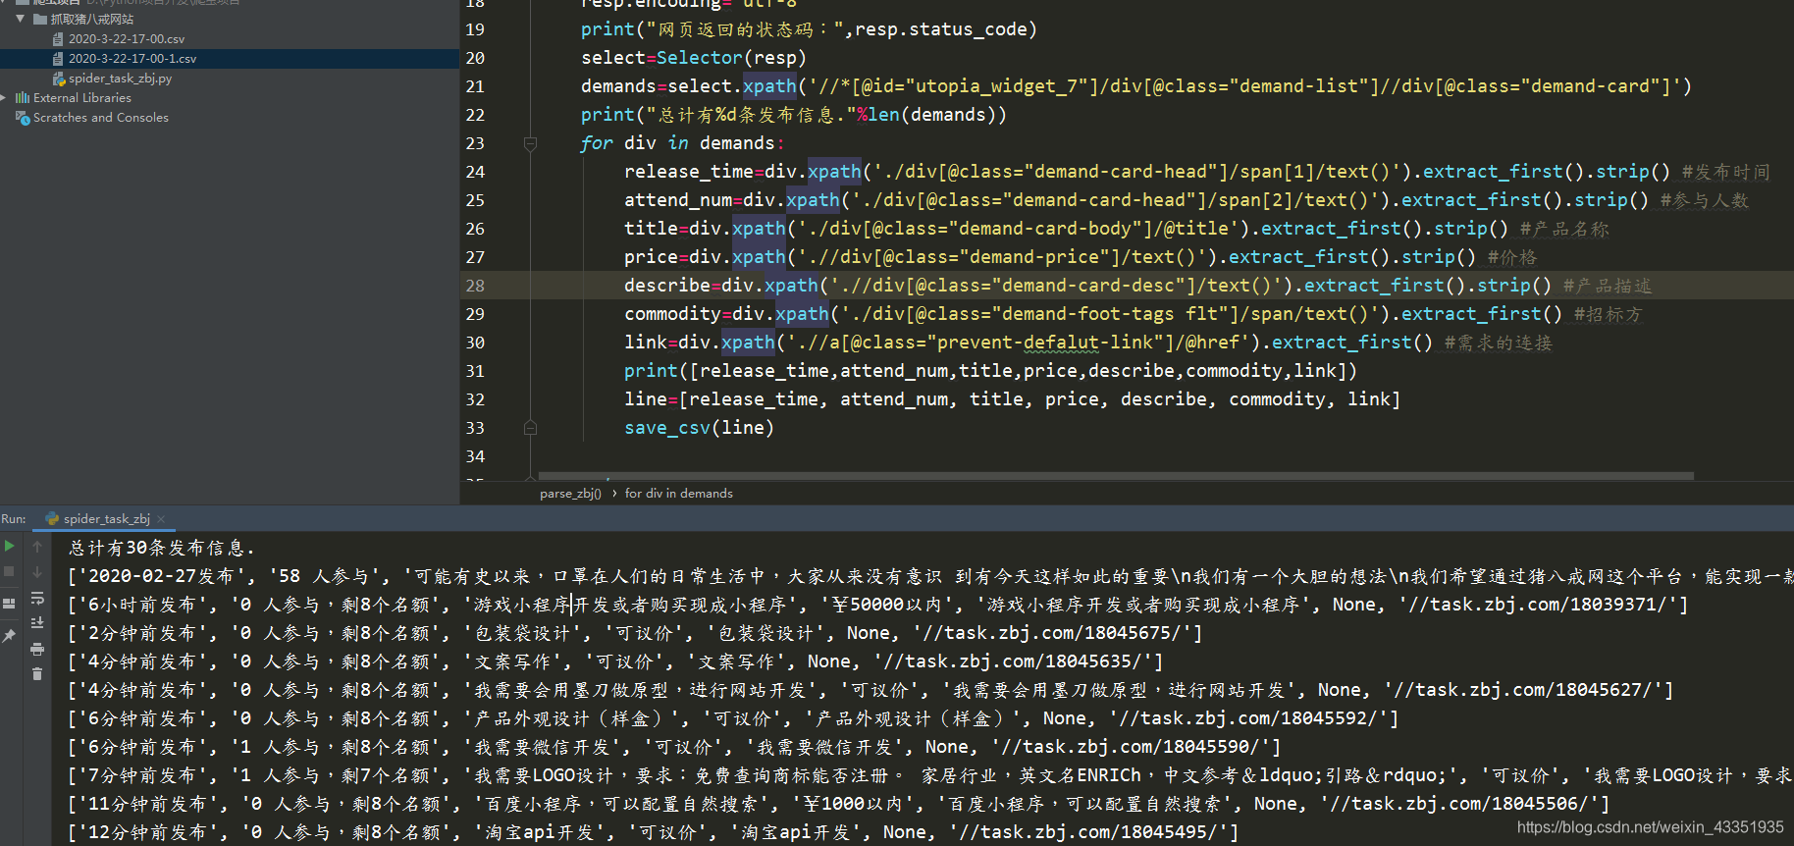Click Down the Stack Trace arrow
Viewport: 1794px width, 846px height.
[x=37, y=572]
